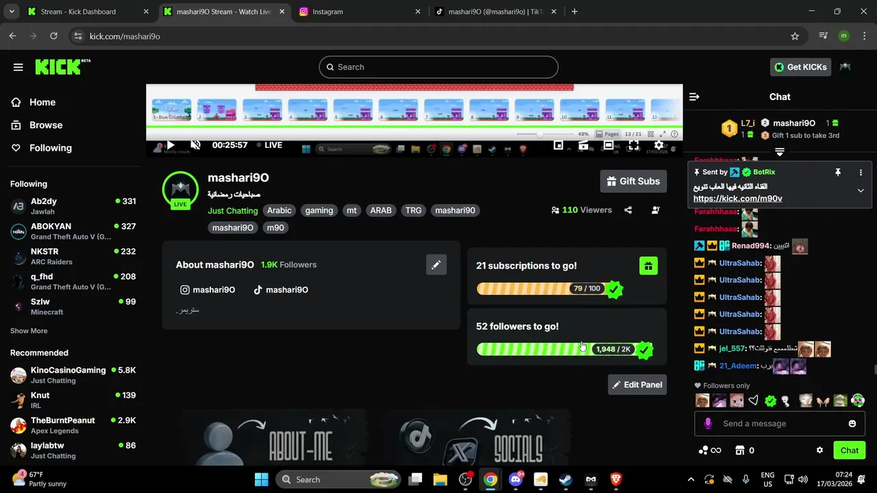Open TheBurntPeanut recommended channel

click(x=73, y=425)
